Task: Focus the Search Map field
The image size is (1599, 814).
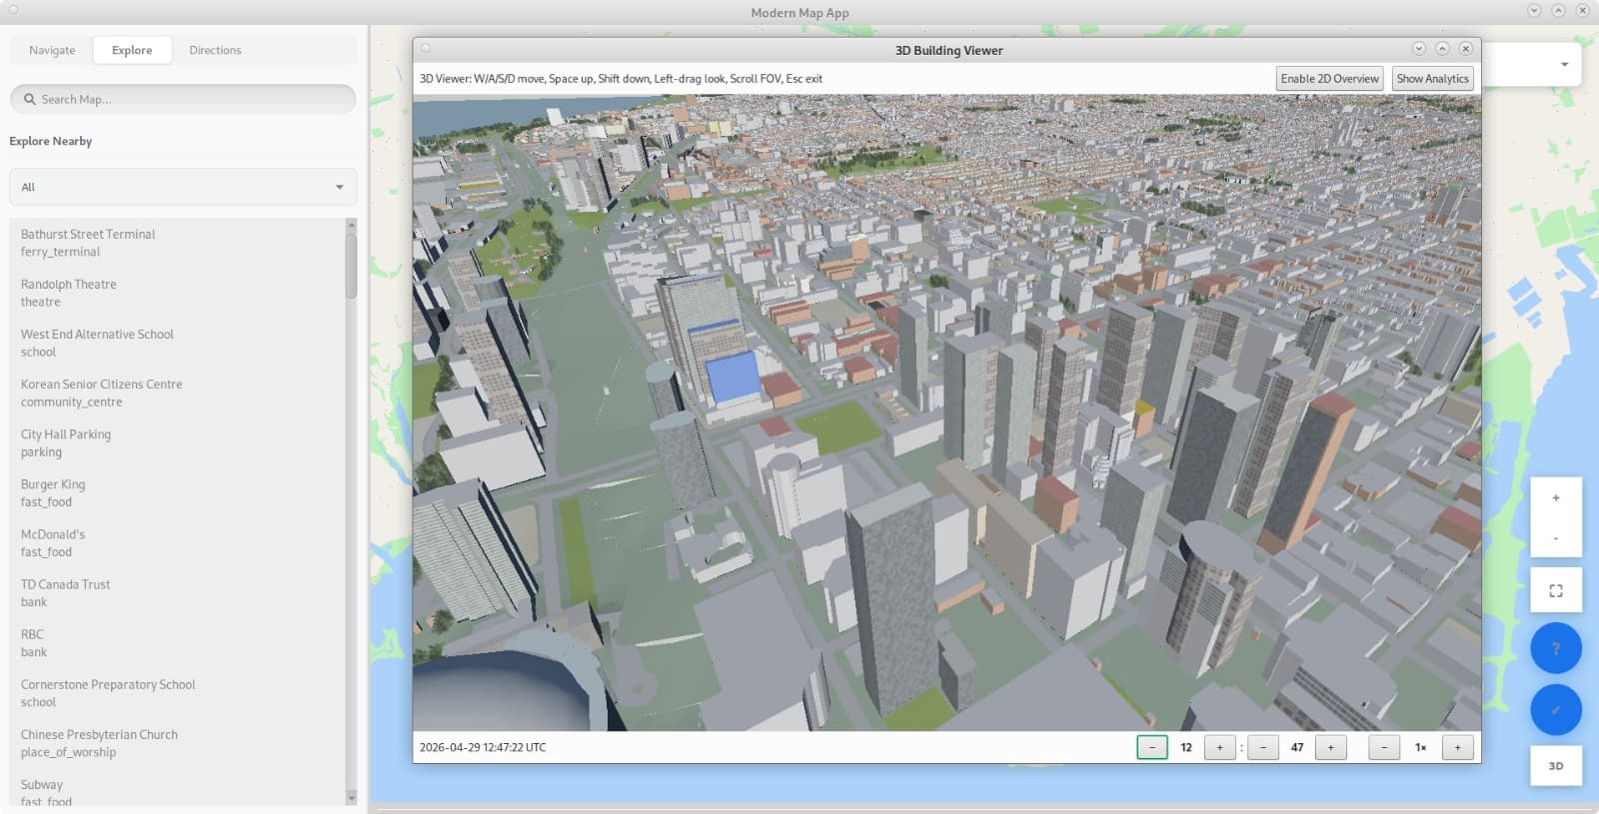Action: click(183, 99)
